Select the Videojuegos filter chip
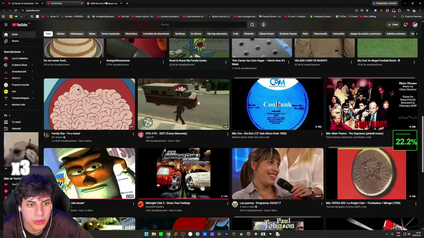The image size is (424, 238). [77, 34]
